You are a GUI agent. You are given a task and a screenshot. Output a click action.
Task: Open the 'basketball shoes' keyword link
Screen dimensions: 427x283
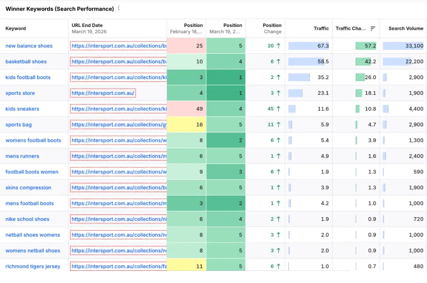tap(26, 62)
